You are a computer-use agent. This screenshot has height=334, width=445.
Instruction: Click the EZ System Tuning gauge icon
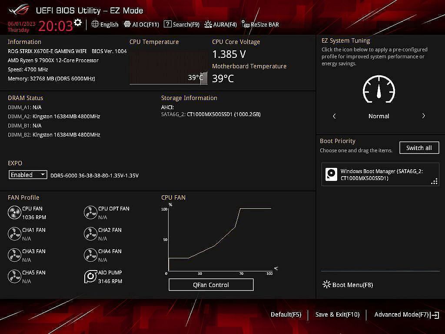(379, 89)
